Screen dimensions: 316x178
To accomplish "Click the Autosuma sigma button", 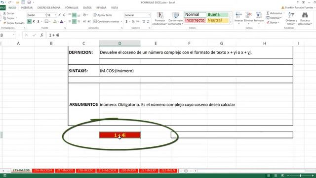I will (275, 13).
